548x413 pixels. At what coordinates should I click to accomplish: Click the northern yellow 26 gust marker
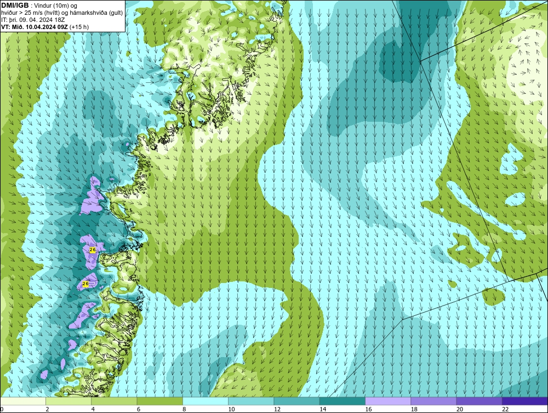pos(93,250)
